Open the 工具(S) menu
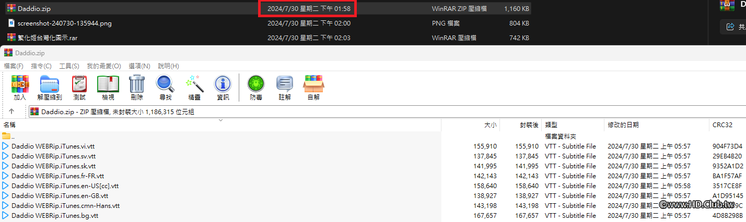This screenshot has height=222, width=746. 69,66
